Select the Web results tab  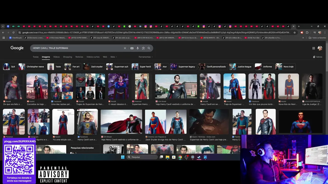point(105,57)
